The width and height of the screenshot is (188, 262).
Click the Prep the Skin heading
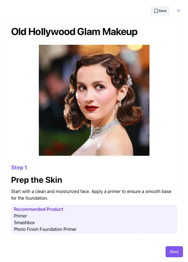coord(37,180)
